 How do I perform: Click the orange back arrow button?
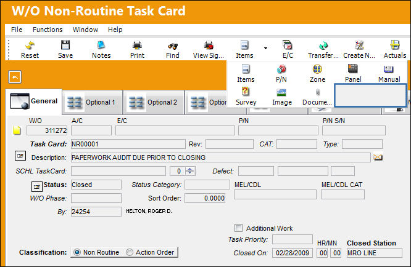click(15, 77)
